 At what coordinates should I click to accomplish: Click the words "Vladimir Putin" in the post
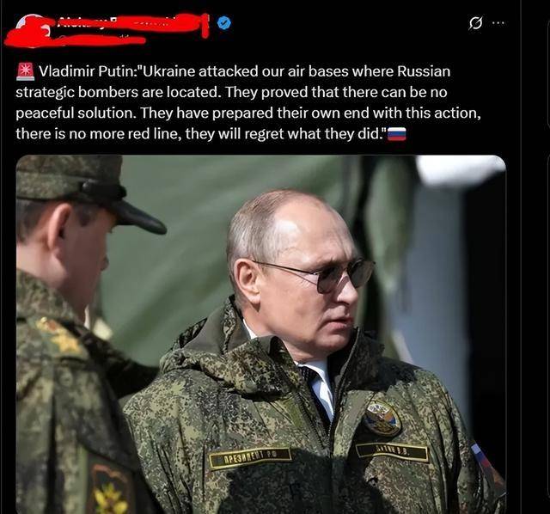[86, 71]
